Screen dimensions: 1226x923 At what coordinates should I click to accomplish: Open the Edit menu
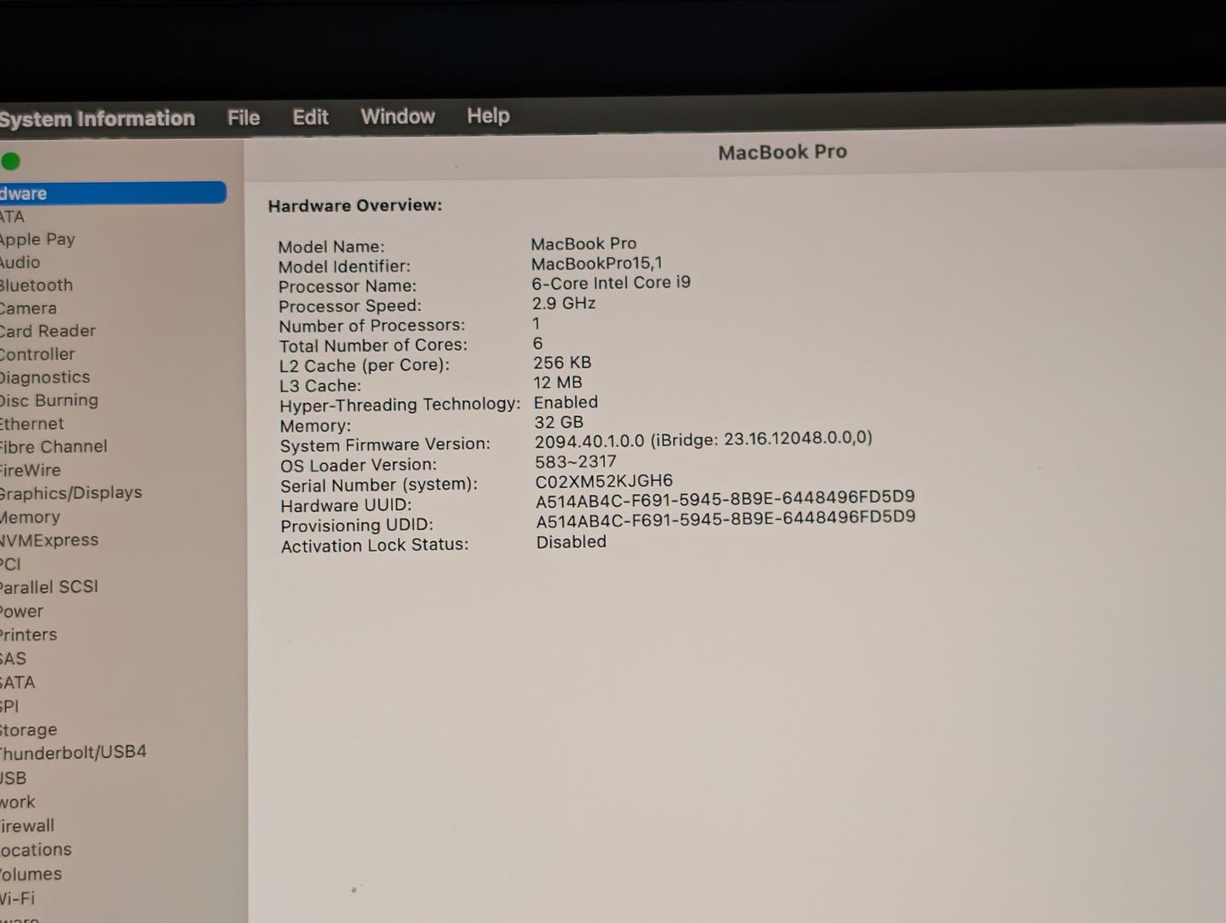(x=310, y=117)
